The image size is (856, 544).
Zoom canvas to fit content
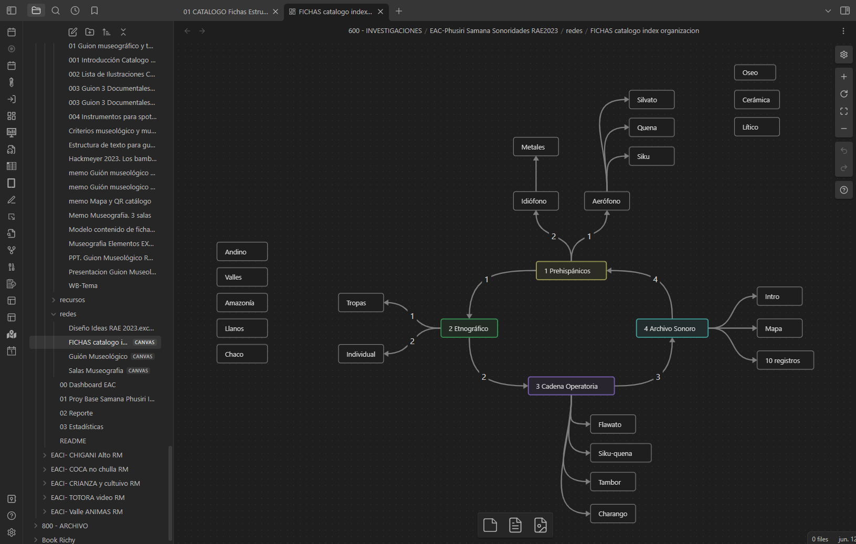pos(844,111)
